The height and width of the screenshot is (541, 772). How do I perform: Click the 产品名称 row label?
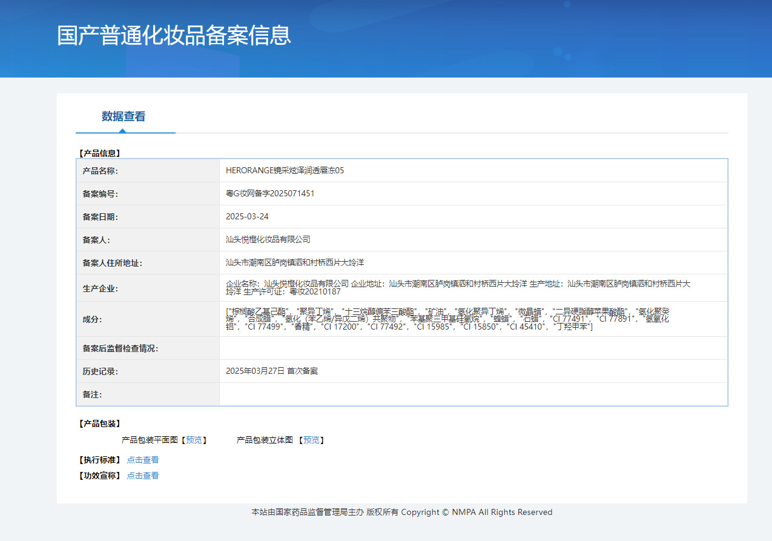101,171
